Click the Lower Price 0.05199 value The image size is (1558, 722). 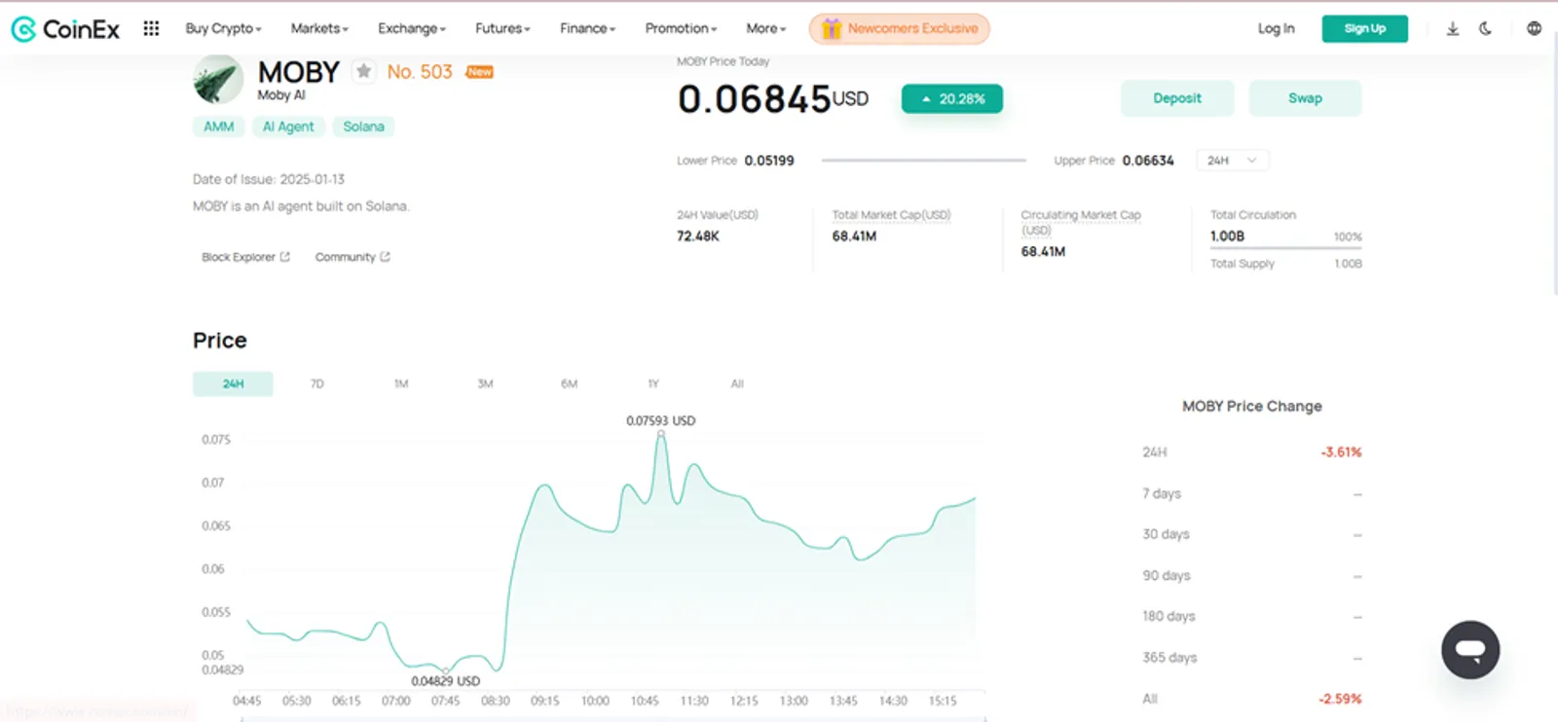[x=769, y=161]
